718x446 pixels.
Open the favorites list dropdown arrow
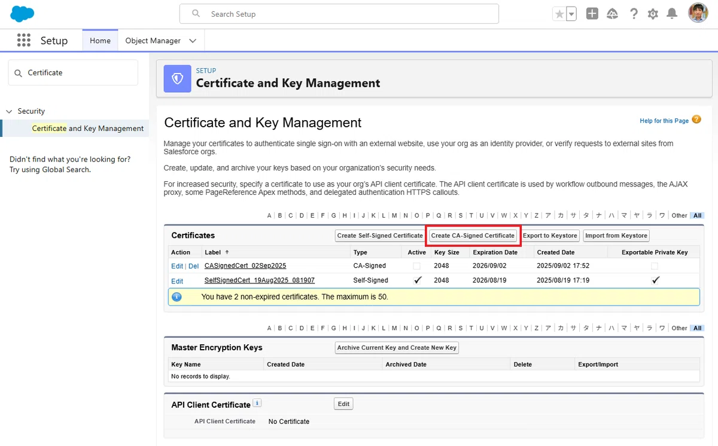571,14
